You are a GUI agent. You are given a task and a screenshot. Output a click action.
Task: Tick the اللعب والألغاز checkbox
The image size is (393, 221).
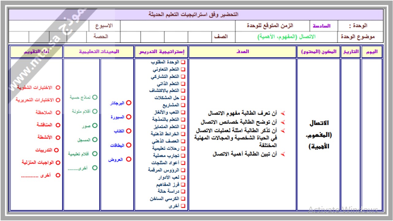183,112
